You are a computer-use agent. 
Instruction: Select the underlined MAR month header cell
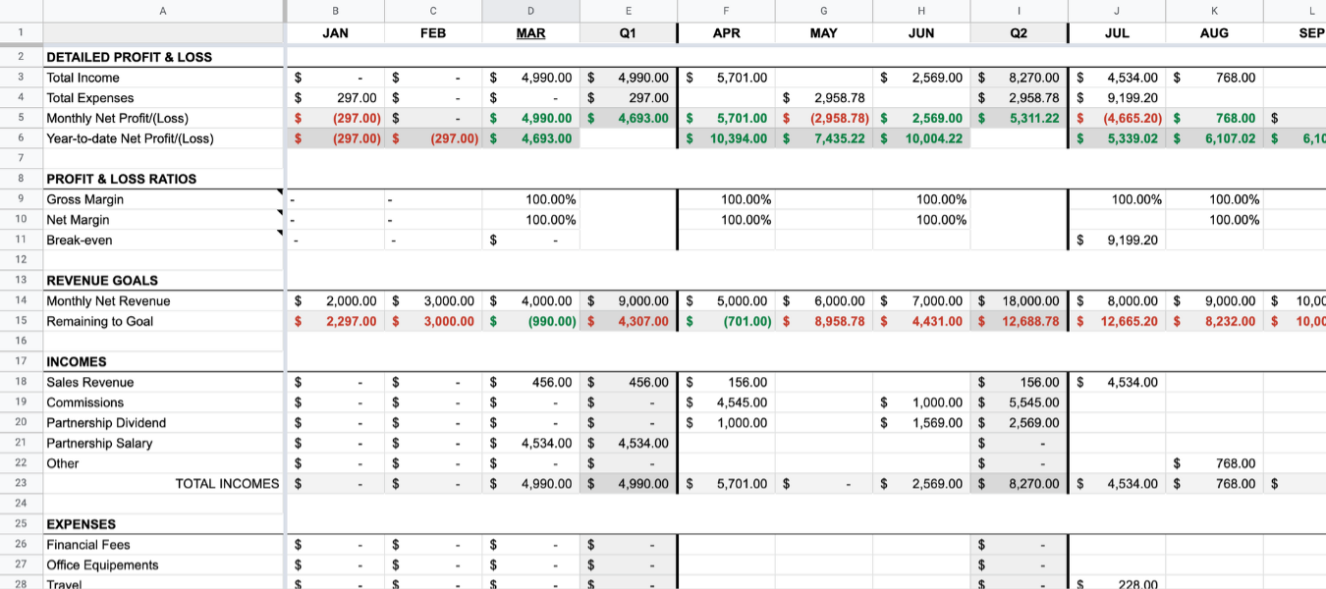[530, 32]
